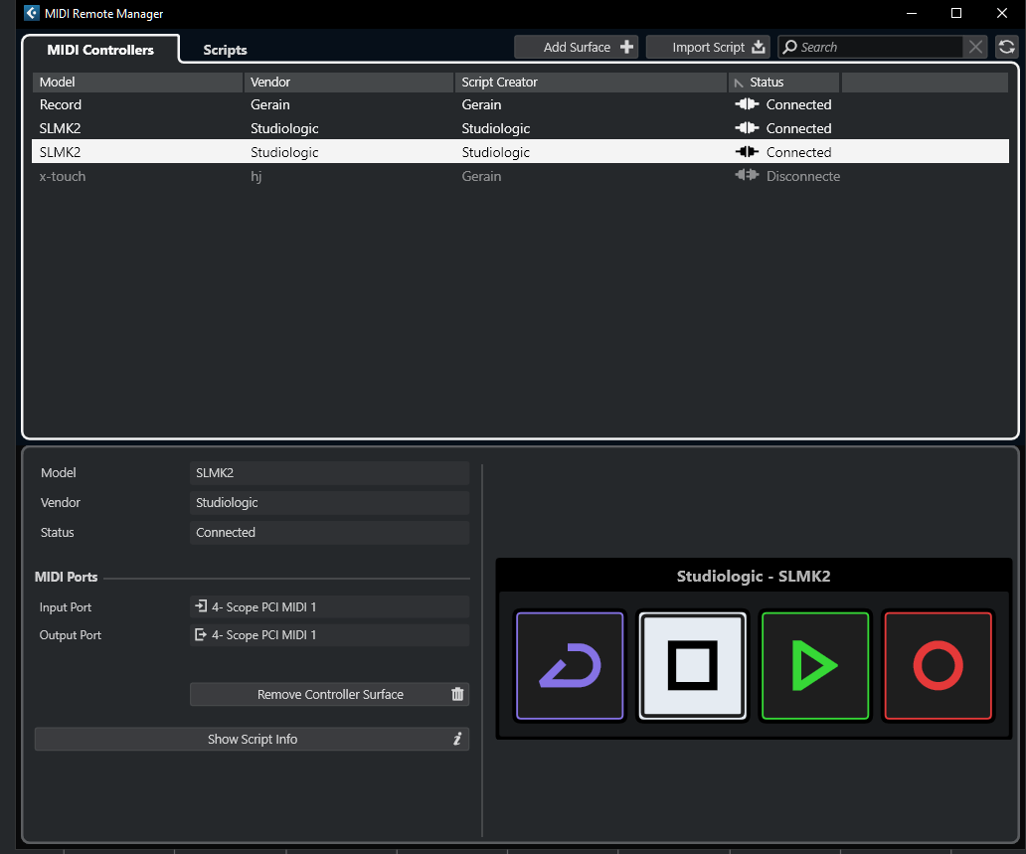Click the 'hj' vendor cell

256,176
